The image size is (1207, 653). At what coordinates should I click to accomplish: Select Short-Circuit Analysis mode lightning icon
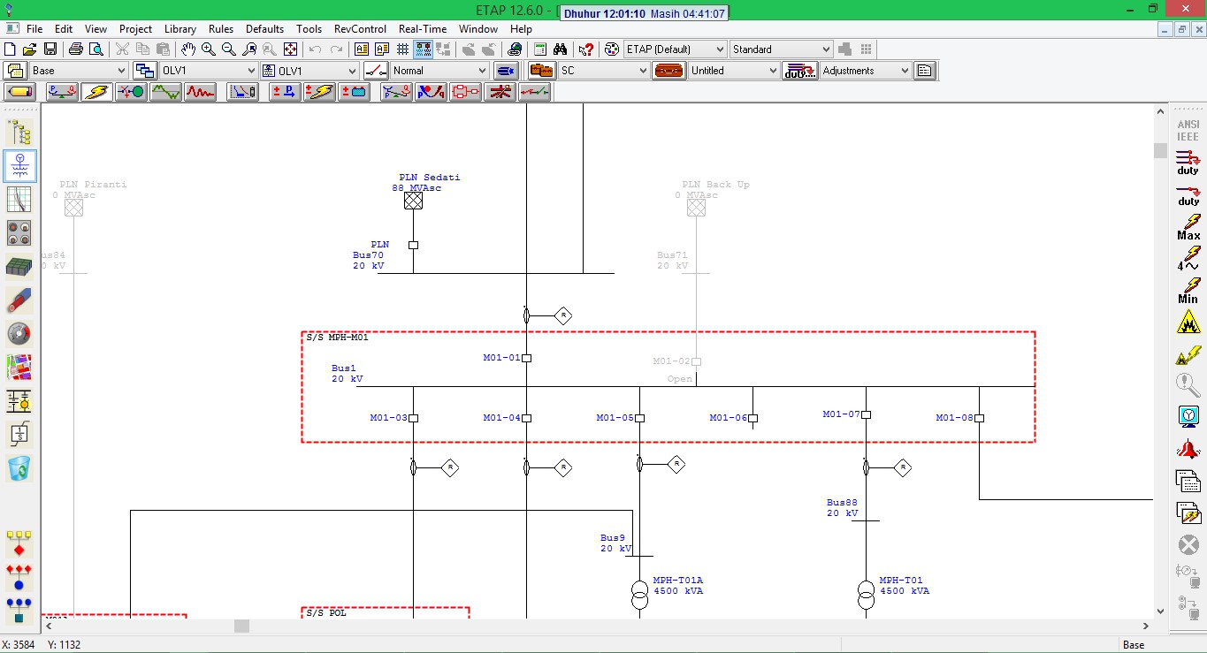click(96, 92)
